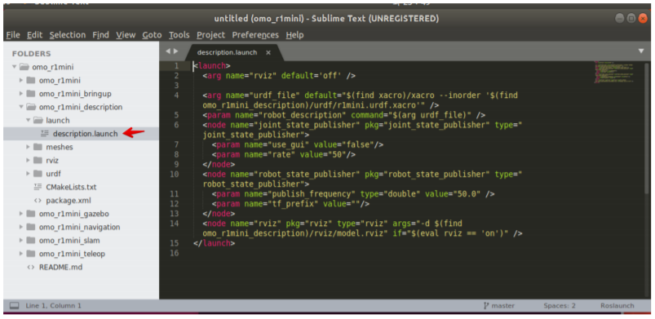Open the tab list dropdown arrow
Viewport: 655px width, 319px height.
pos(641,51)
